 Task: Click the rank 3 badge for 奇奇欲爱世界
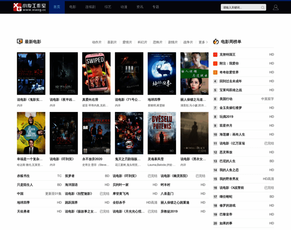(215, 72)
